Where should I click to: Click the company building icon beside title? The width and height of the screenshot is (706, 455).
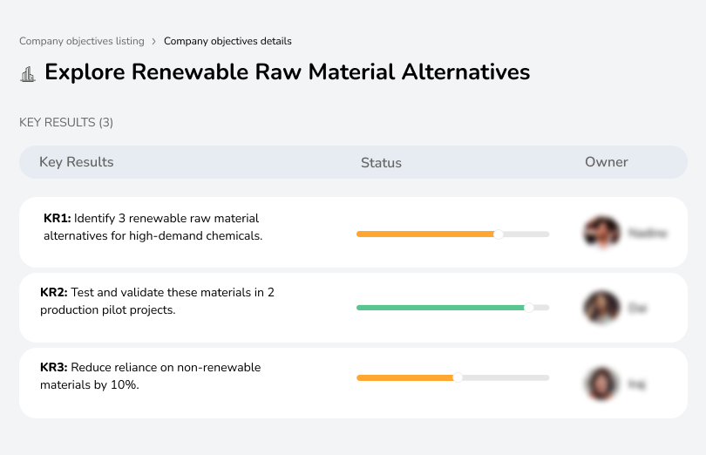click(28, 74)
